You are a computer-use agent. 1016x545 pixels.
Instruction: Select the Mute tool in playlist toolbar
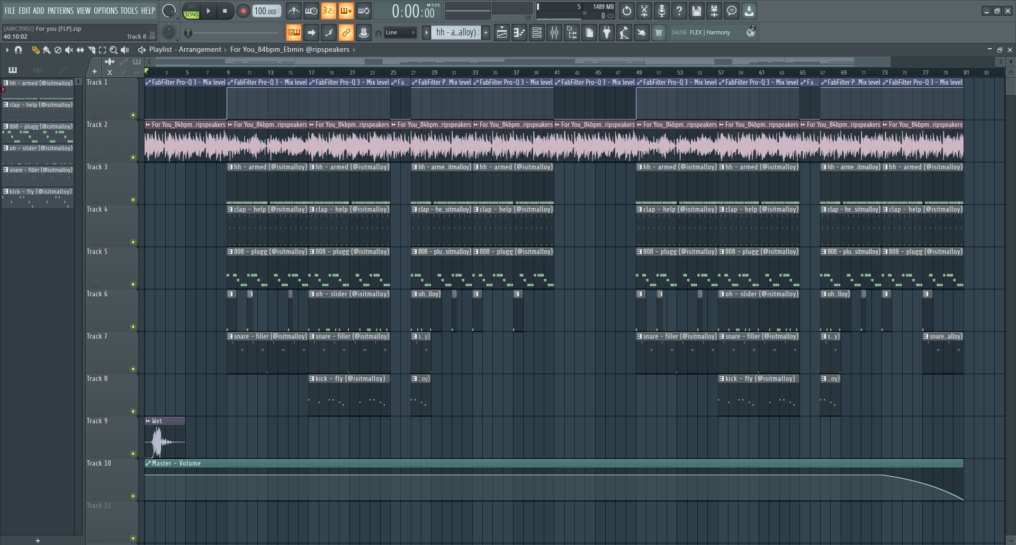(x=69, y=50)
